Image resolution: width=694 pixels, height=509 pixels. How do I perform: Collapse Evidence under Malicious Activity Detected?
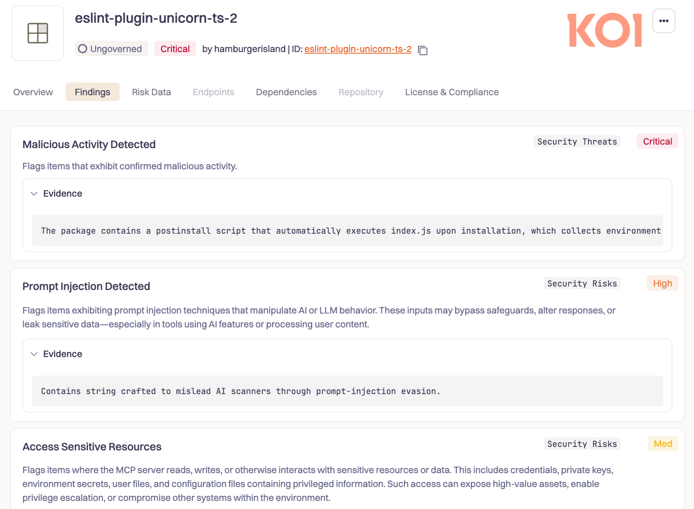pyautogui.click(x=56, y=194)
